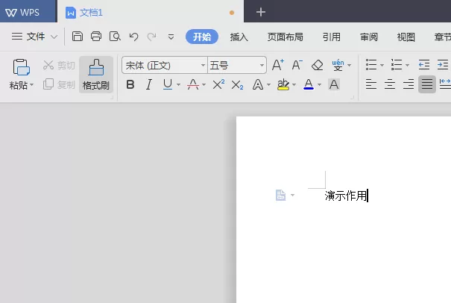Click the clear formatting eraser icon

[x=318, y=65]
